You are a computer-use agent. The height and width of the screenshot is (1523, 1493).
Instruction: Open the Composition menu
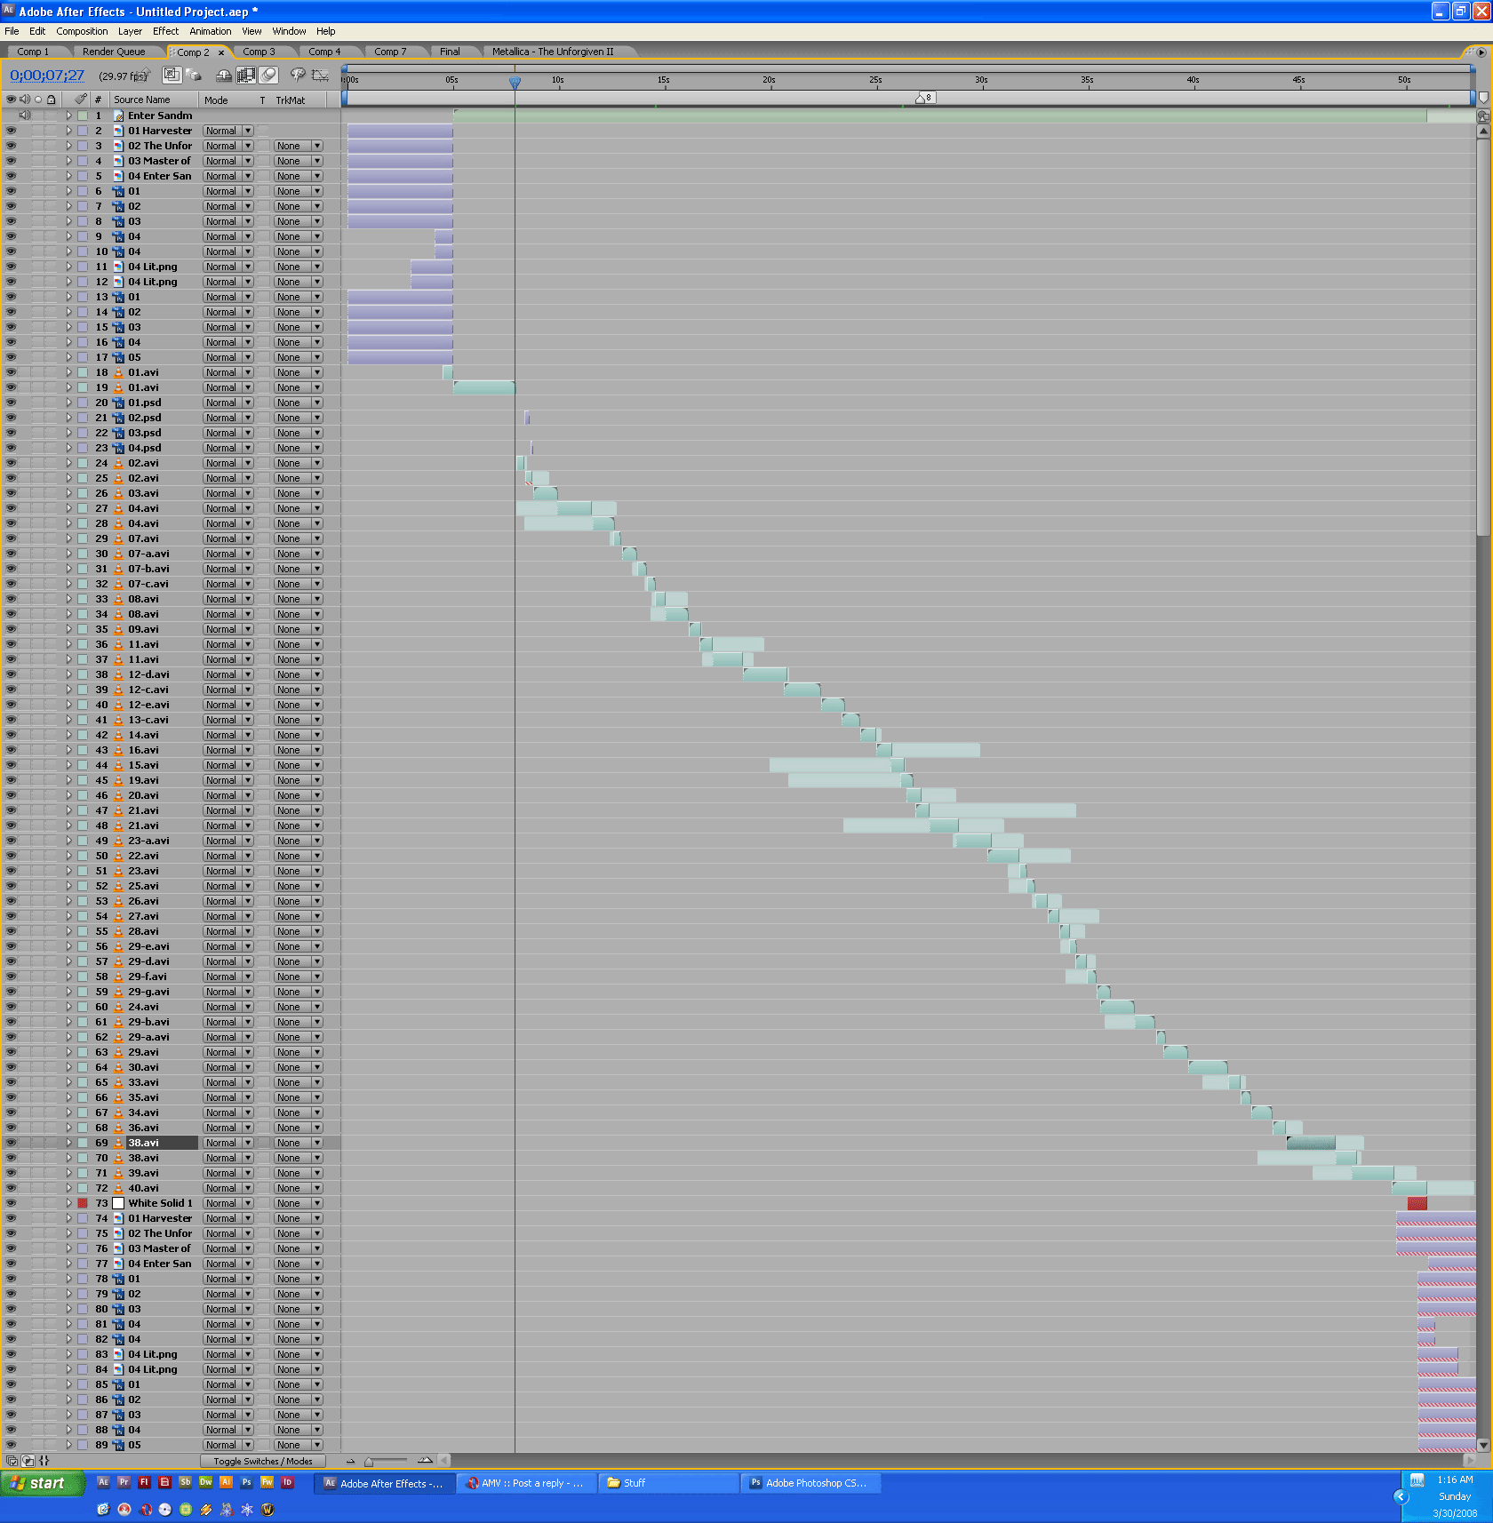(x=82, y=31)
